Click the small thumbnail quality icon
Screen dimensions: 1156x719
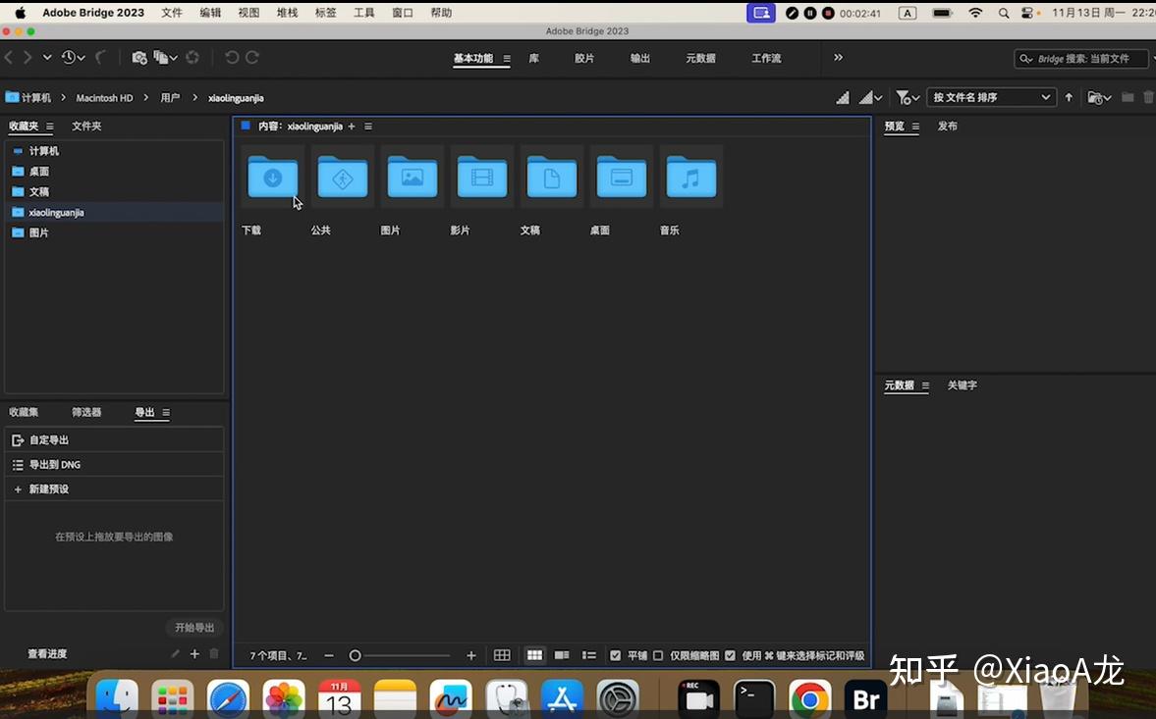[843, 96]
